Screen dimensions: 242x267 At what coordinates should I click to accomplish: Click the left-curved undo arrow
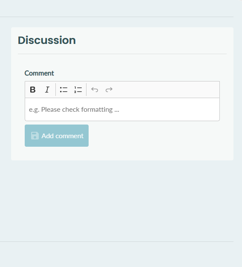click(x=95, y=90)
